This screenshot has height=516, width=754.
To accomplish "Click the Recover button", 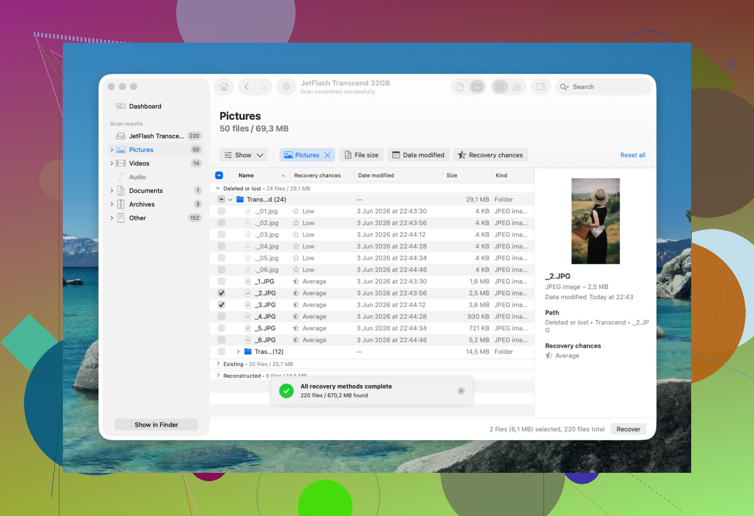I will [x=628, y=429].
